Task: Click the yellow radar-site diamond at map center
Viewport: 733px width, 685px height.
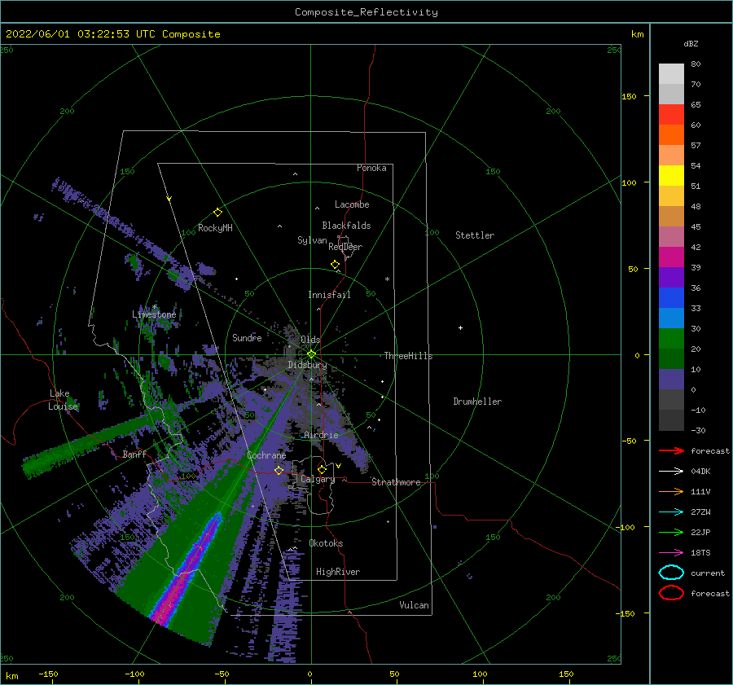Action: point(311,354)
